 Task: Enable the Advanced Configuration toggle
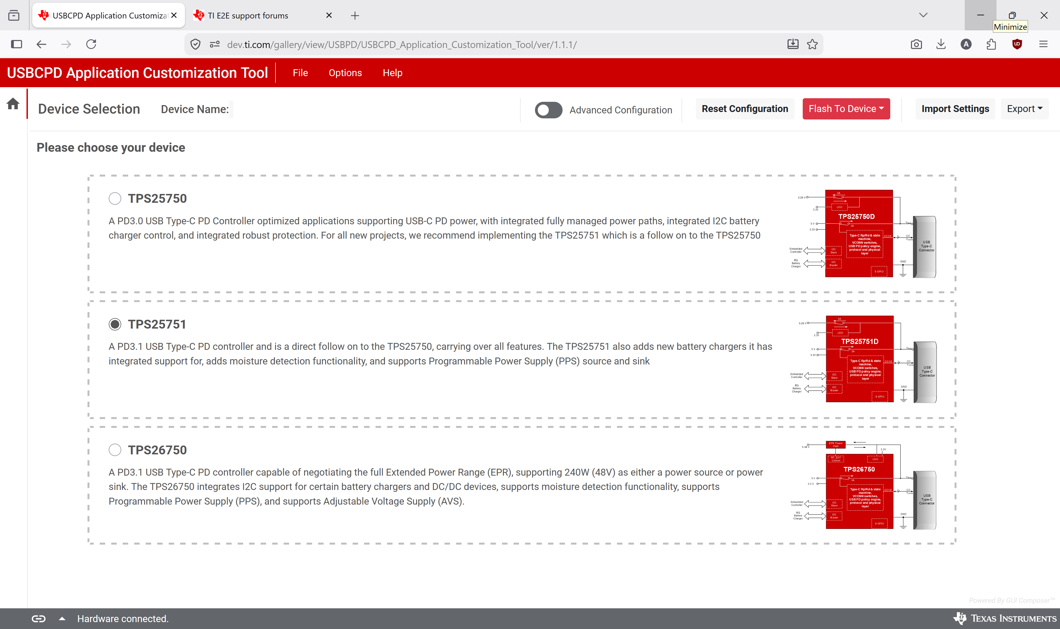coord(549,110)
